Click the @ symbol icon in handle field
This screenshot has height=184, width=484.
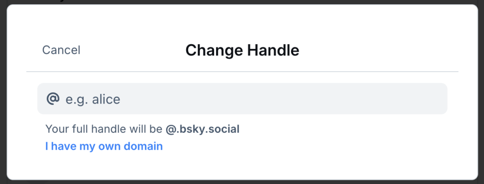(x=53, y=99)
